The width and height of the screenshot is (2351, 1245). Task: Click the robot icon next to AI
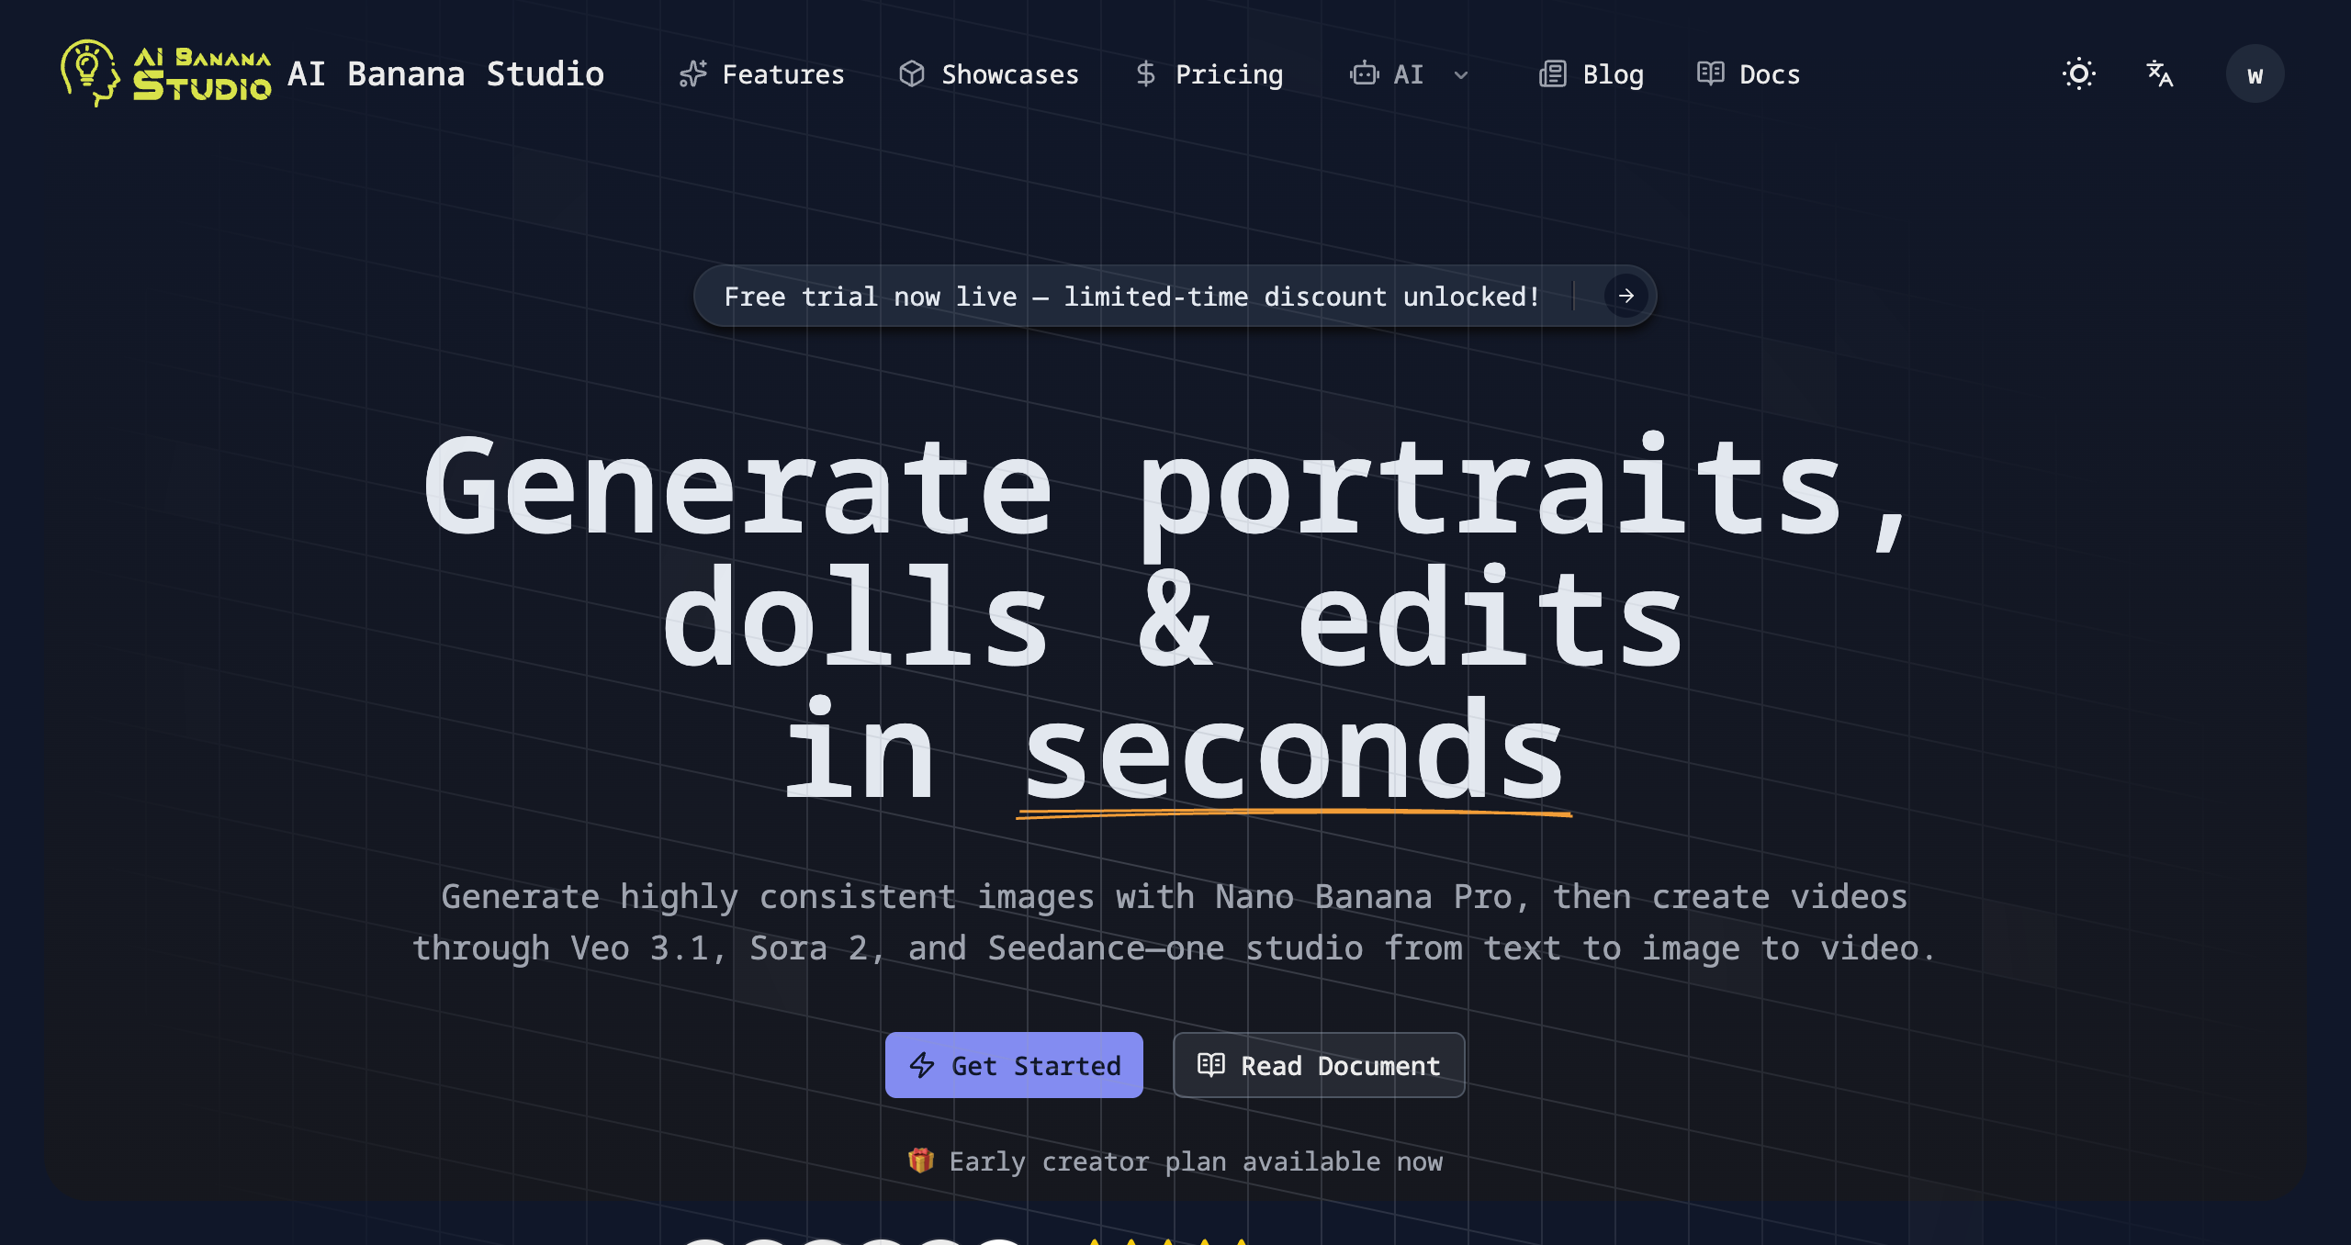point(1365,73)
